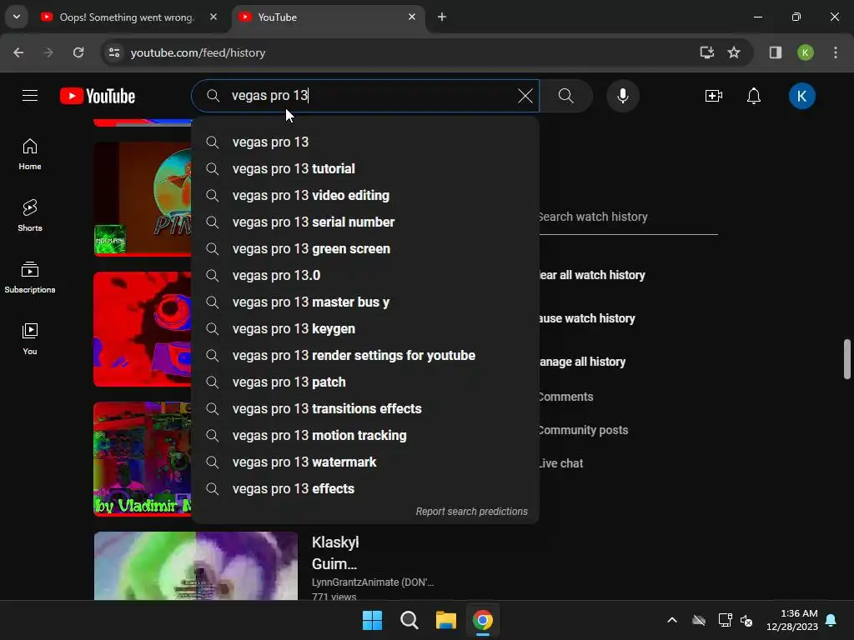The width and height of the screenshot is (854, 640).
Task: Pick "vegas pro 13 green screen" suggestion
Action: pos(365,248)
